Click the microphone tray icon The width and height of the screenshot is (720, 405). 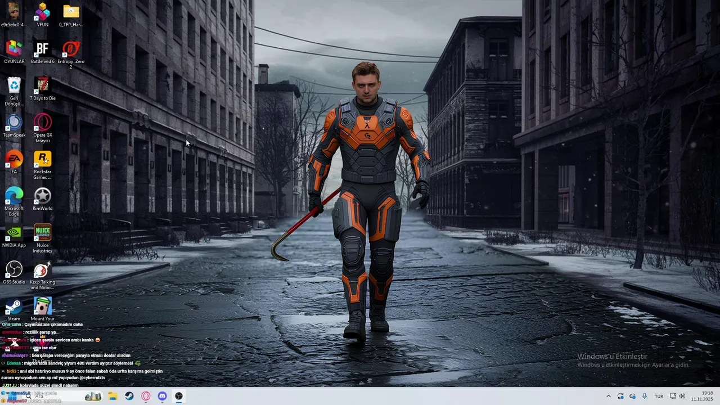tap(645, 396)
